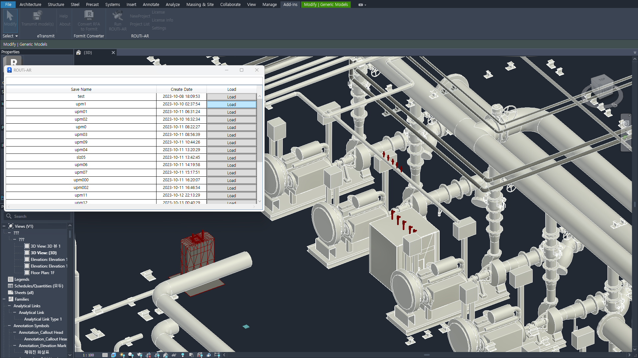Click the view scale 1:100
The image size is (638, 358).
point(88,355)
